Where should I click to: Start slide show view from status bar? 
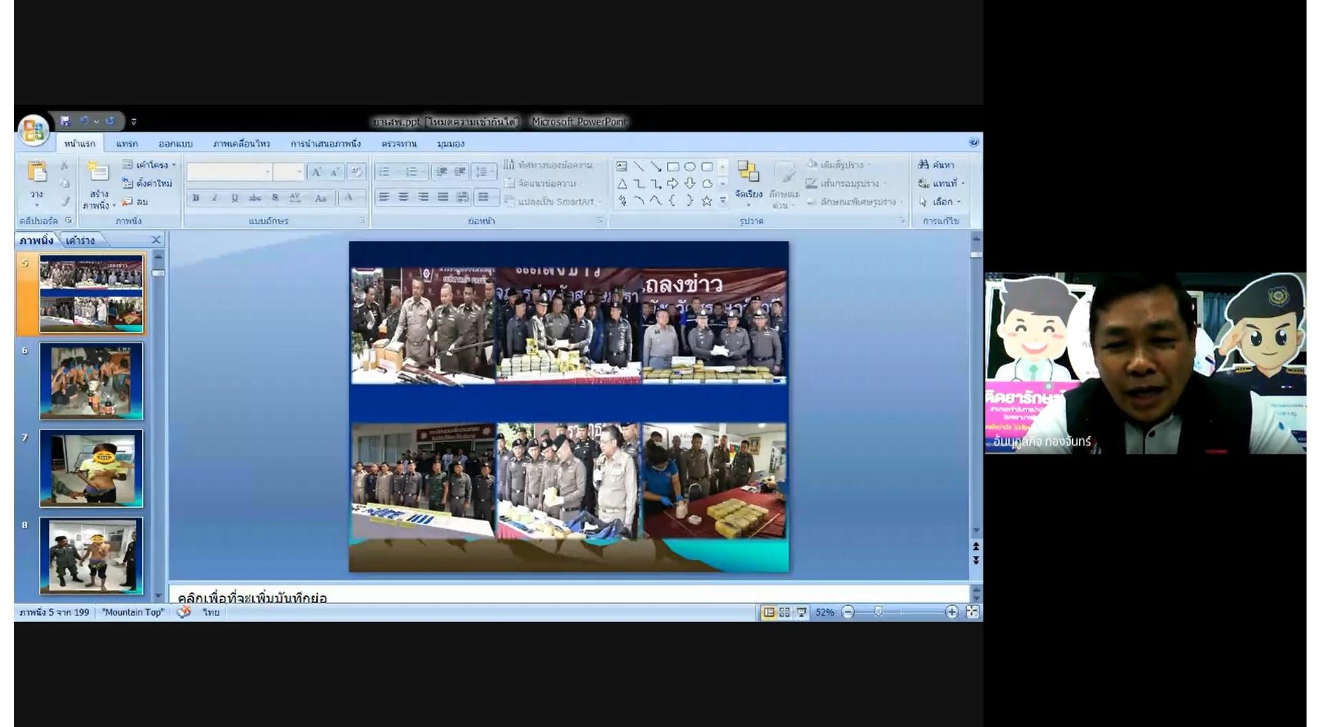click(x=801, y=612)
